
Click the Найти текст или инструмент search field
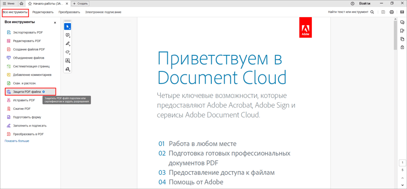click(348, 12)
